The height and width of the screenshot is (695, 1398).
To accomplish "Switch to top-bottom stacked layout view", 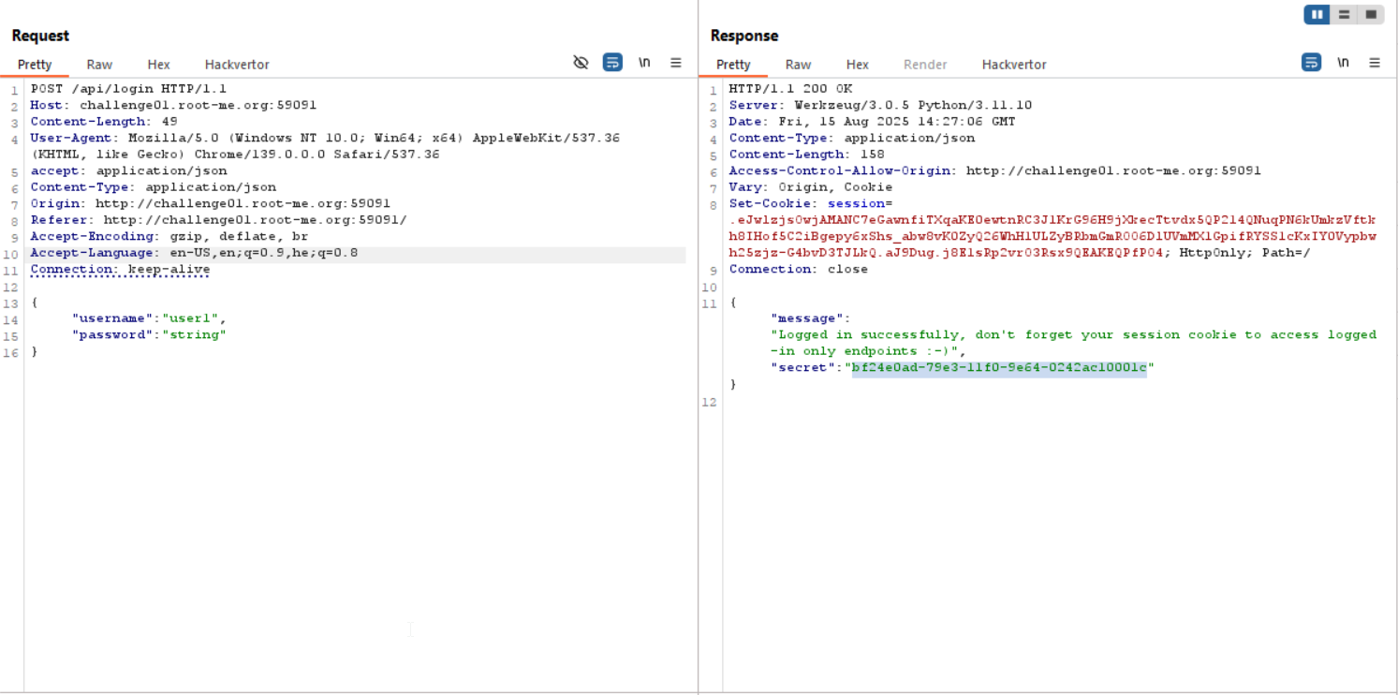I will click(1344, 14).
